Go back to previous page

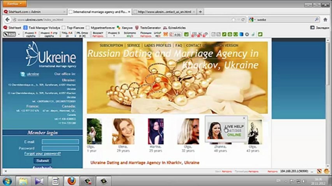tap(7, 20)
